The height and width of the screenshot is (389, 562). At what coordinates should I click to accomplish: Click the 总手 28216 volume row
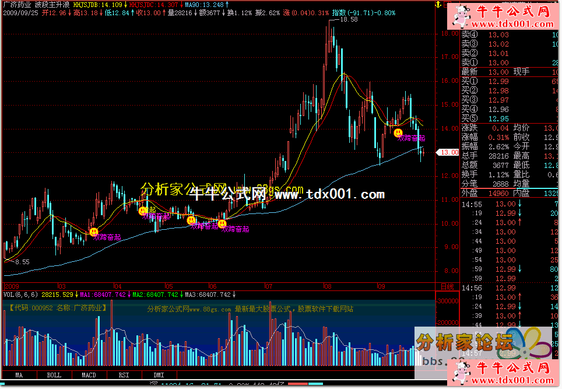(x=485, y=156)
